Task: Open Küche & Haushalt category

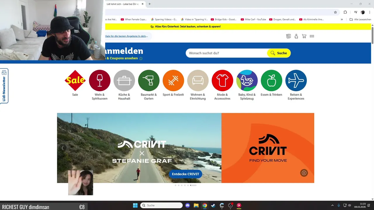Action: (x=124, y=80)
